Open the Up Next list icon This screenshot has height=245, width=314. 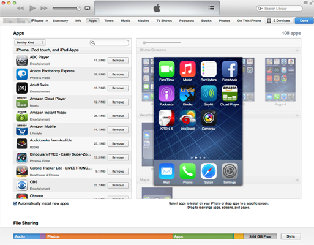click(211, 8)
